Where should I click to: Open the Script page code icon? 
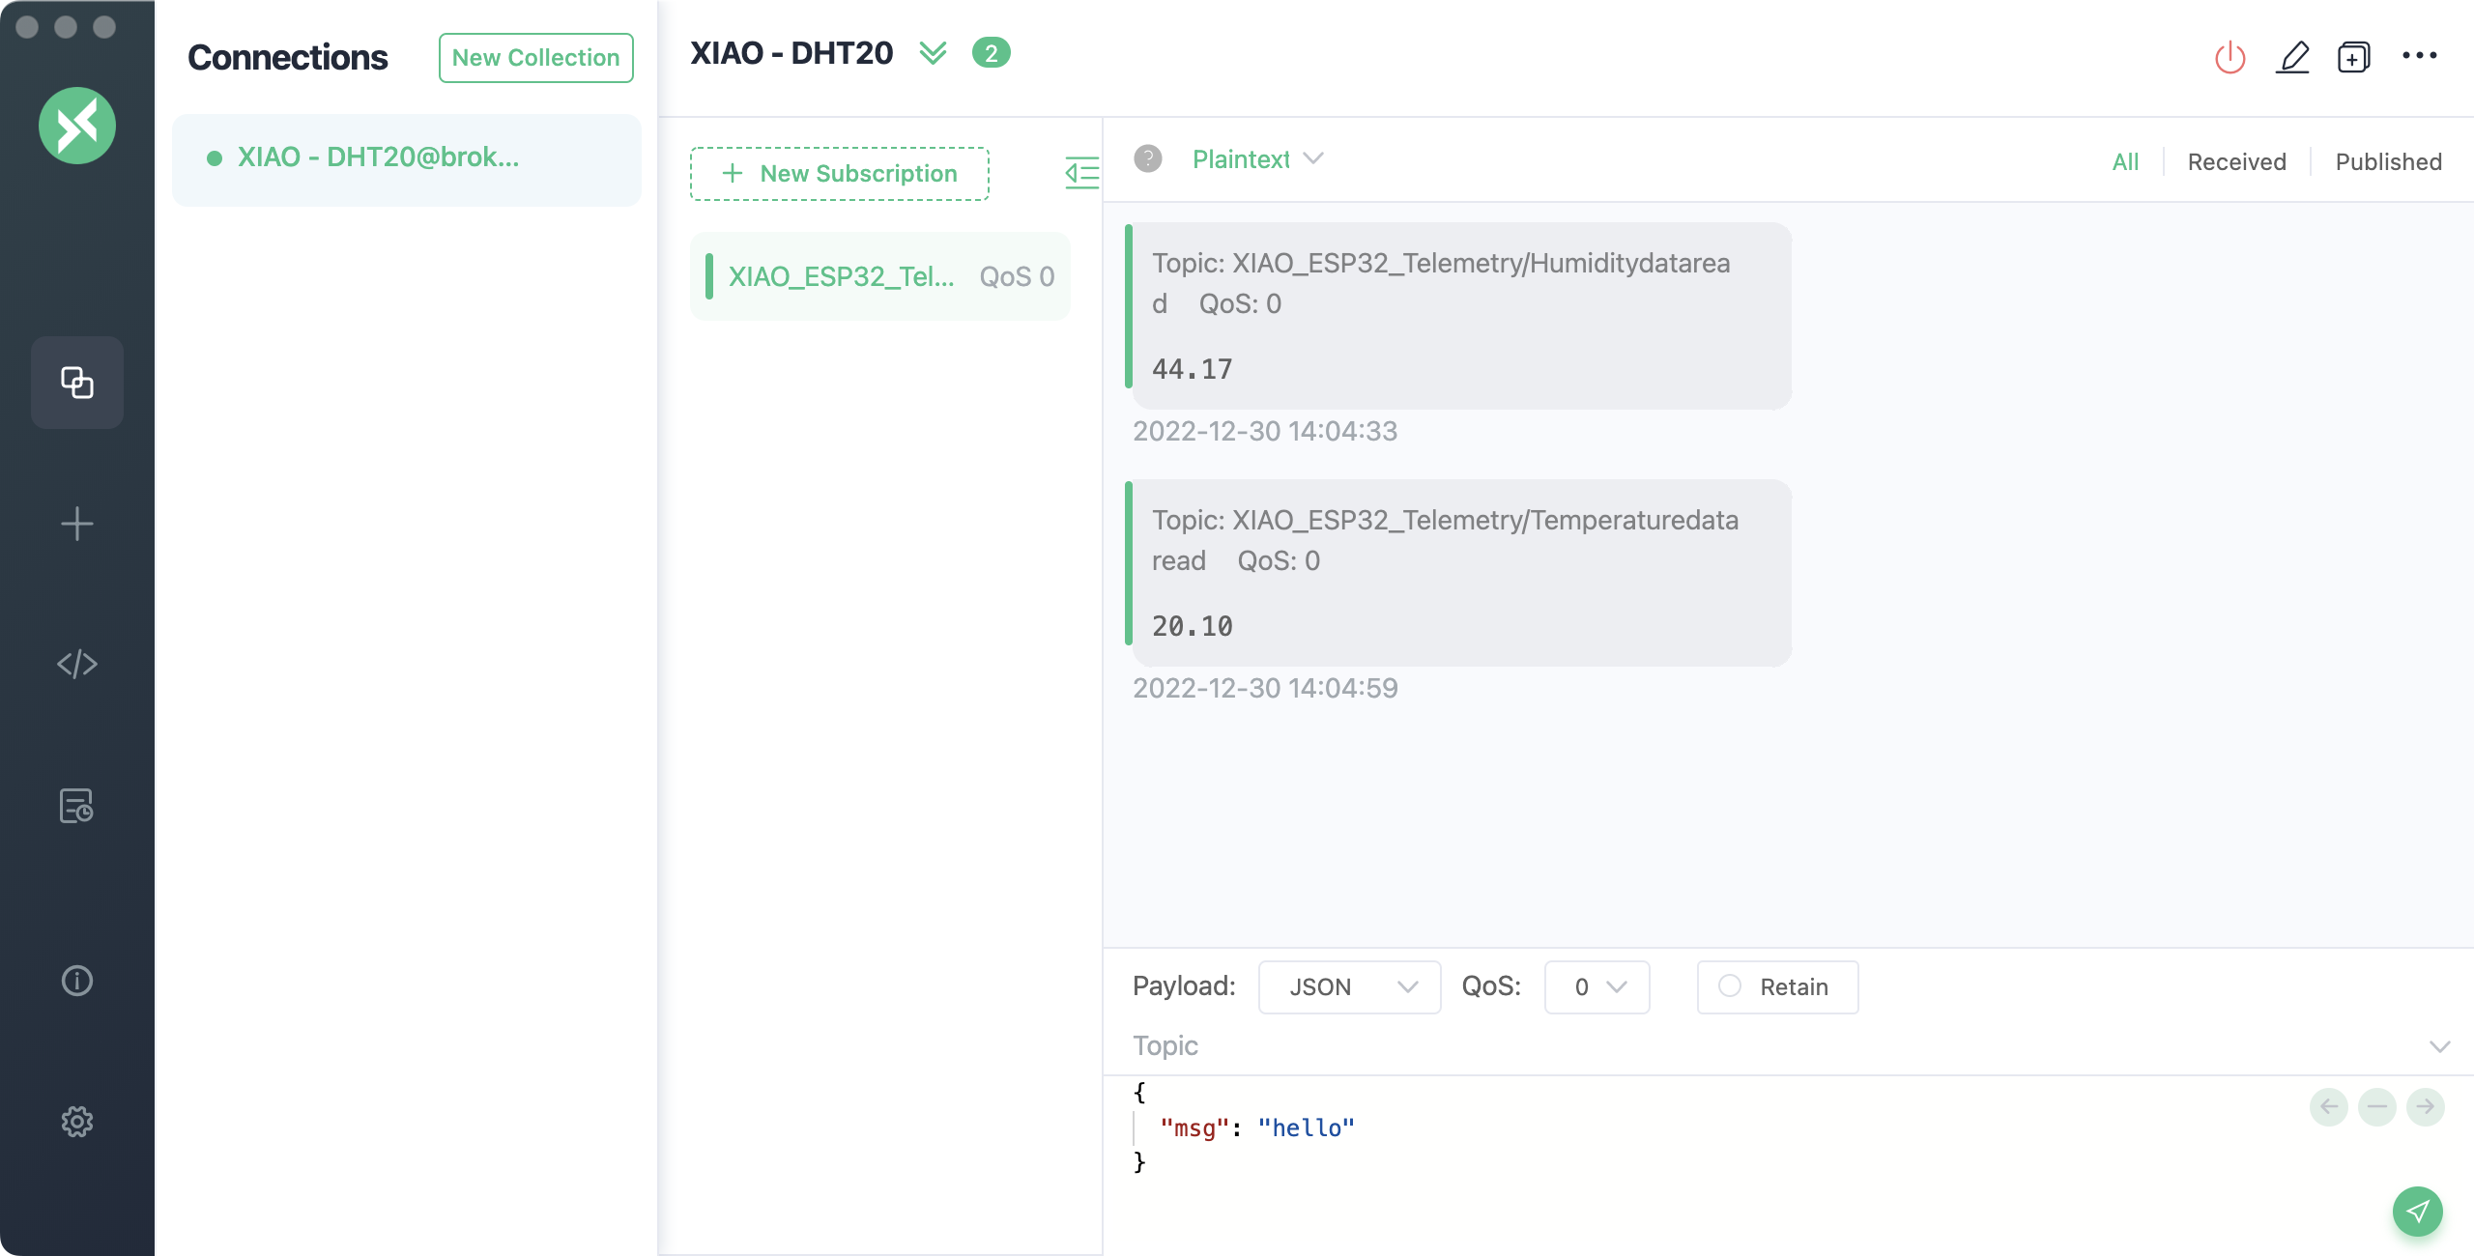point(77,665)
